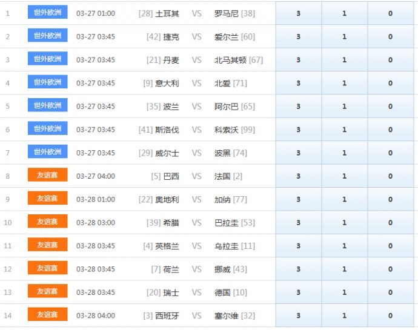Open home team 意大利 link
418x330 pixels.
[167, 83]
